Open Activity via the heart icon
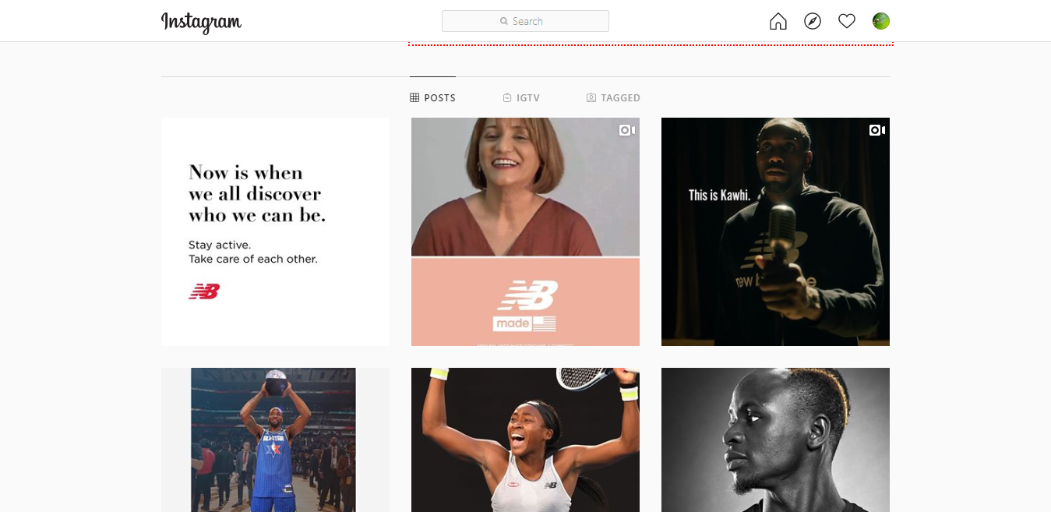 [847, 21]
